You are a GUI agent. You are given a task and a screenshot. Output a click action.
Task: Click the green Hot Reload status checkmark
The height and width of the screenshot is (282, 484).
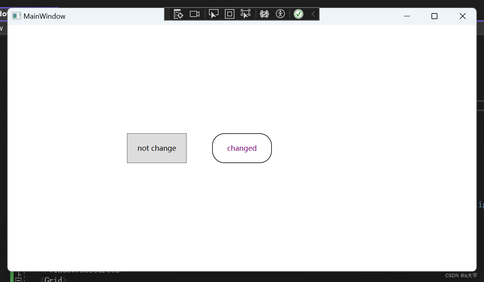[299, 14]
